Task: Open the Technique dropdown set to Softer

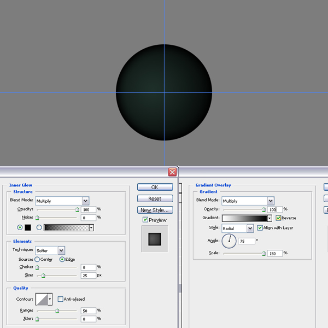Action: (50, 250)
